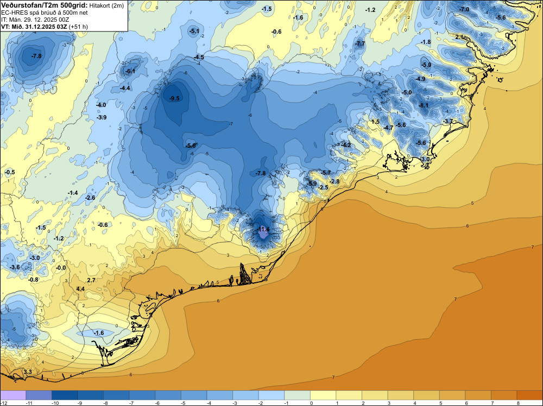The height and width of the screenshot is (406, 543).
Task: Click the "-1.8" temperature value
Action: click(x=426, y=42)
